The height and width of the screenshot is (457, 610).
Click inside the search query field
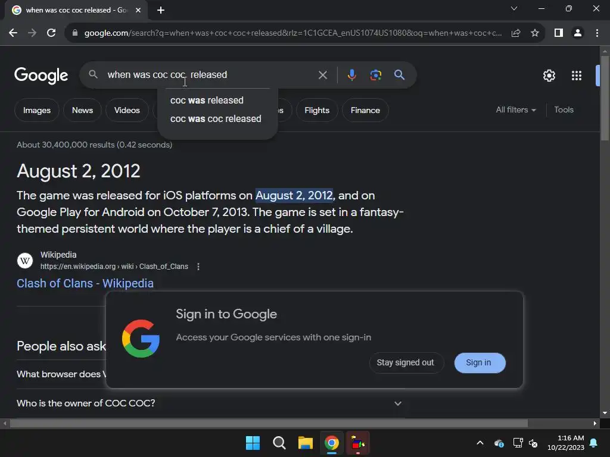[210, 74]
